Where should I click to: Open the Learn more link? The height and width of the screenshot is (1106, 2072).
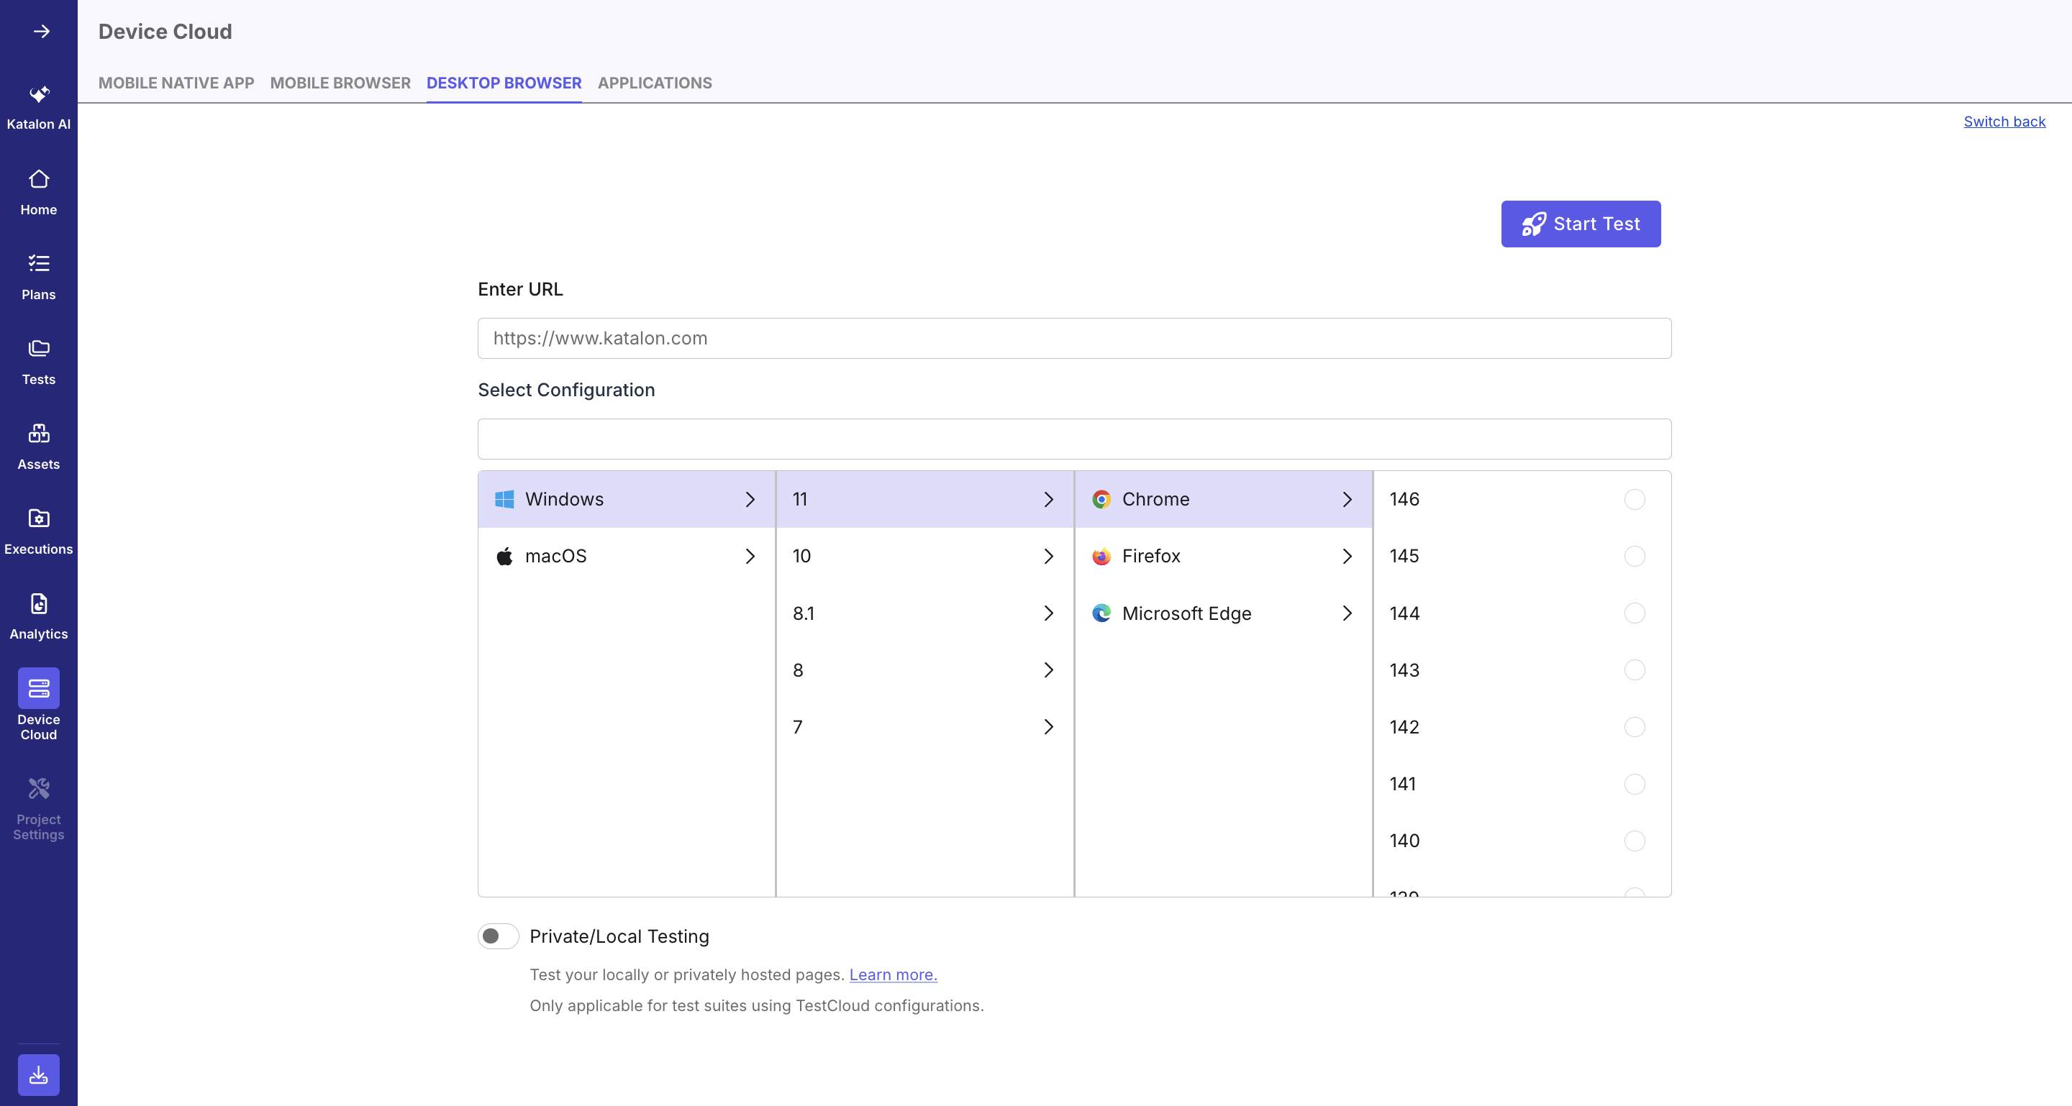[x=892, y=974]
